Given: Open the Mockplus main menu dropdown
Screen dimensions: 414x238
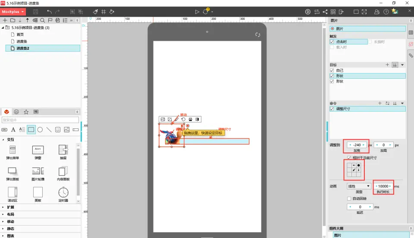Looking at the screenshot, I should (13, 12).
